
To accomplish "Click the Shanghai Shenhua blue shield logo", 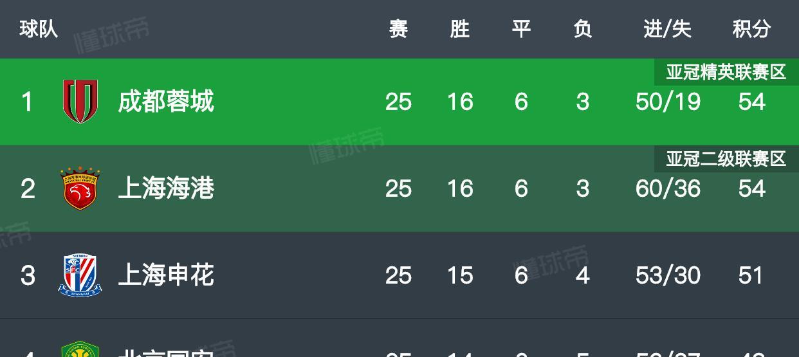I will click(80, 275).
